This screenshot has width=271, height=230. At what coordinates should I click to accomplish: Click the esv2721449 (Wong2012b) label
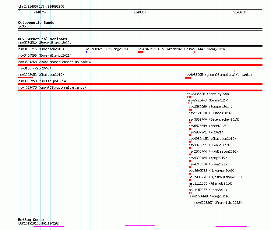210,196
